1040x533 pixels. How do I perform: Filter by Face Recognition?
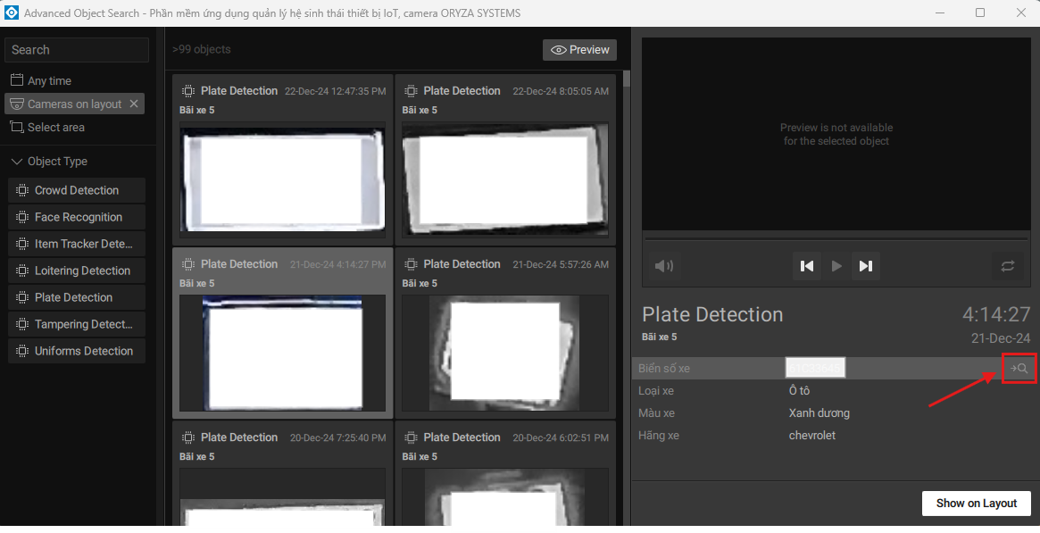coord(76,217)
